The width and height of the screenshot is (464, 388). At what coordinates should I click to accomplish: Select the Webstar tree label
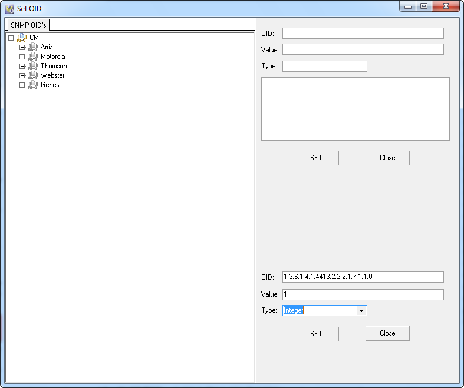click(52, 75)
